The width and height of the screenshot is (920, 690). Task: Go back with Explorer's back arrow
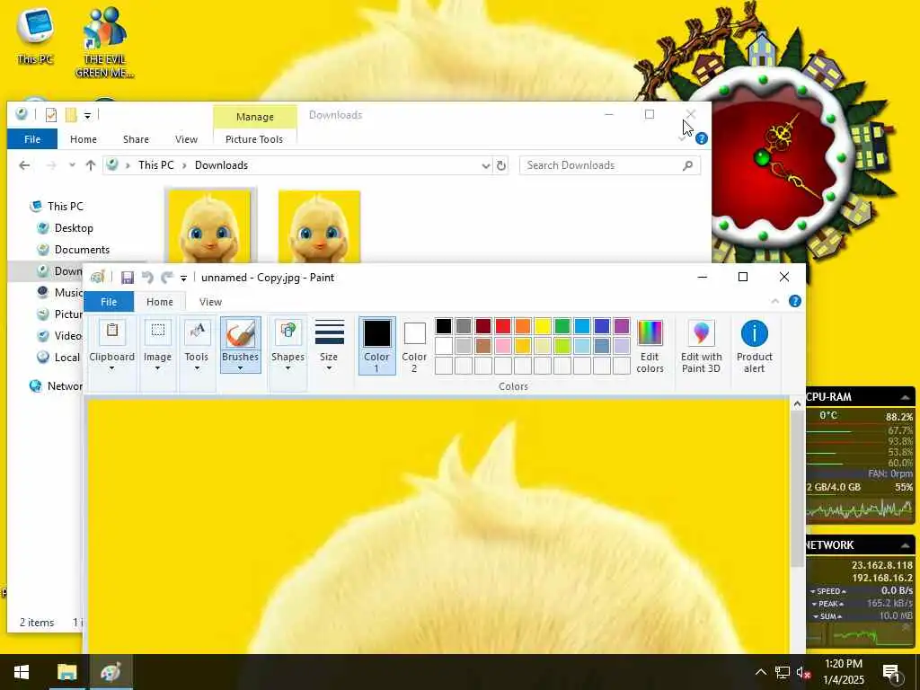coord(24,165)
